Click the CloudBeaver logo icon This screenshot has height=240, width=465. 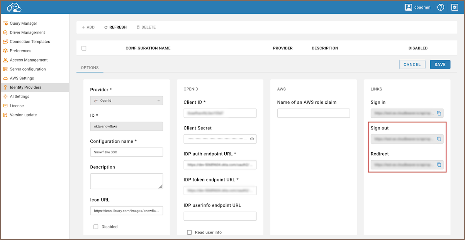click(14, 7)
